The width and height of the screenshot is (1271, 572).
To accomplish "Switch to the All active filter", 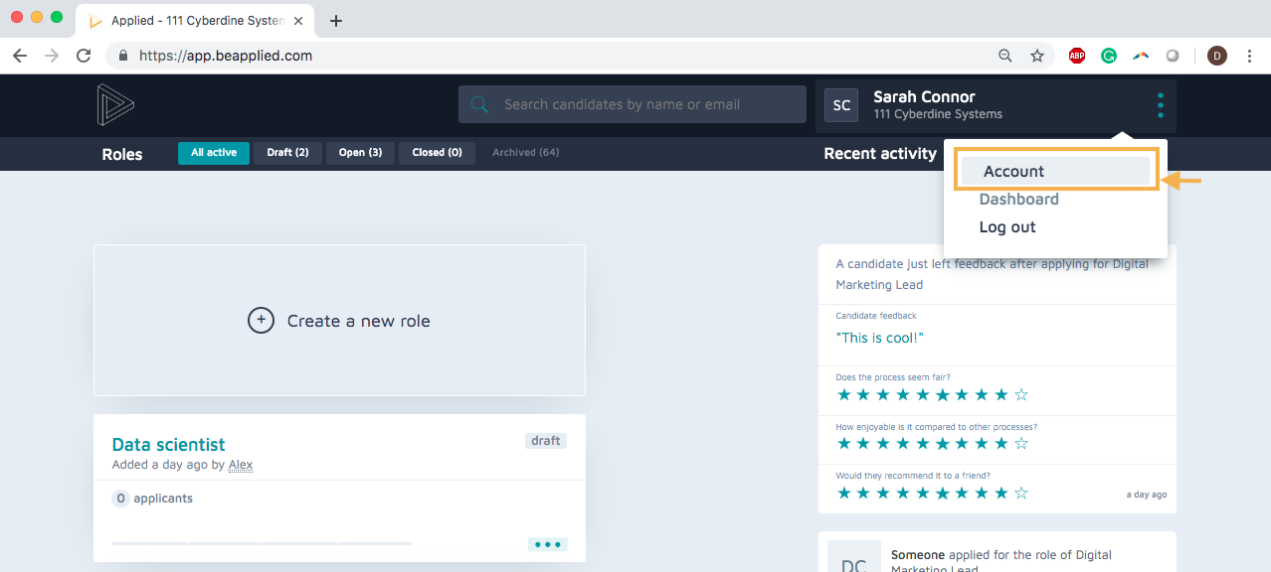I will coord(214,153).
